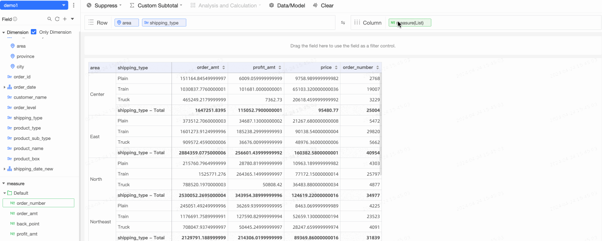Click the value 1525771.276
The height and width of the screenshot is (241, 602).
[200, 174]
